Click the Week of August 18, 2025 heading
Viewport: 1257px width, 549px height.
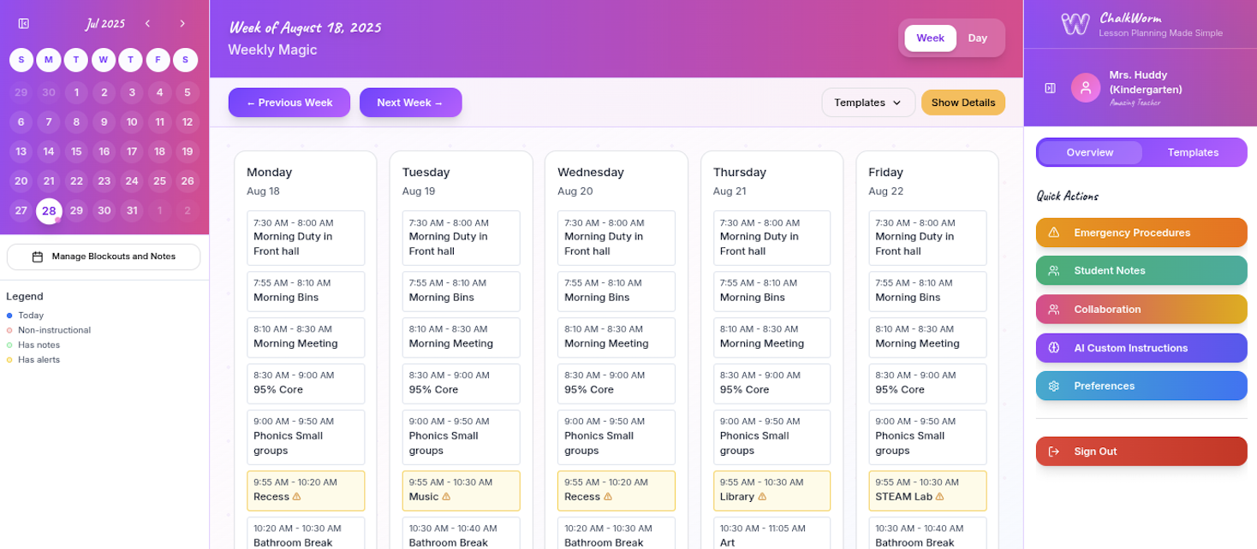pyautogui.click(x=305, y=27)
